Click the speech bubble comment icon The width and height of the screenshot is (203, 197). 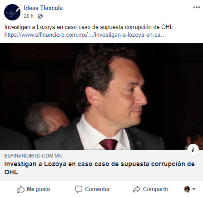pyautogui.click(x=79, y=189)
